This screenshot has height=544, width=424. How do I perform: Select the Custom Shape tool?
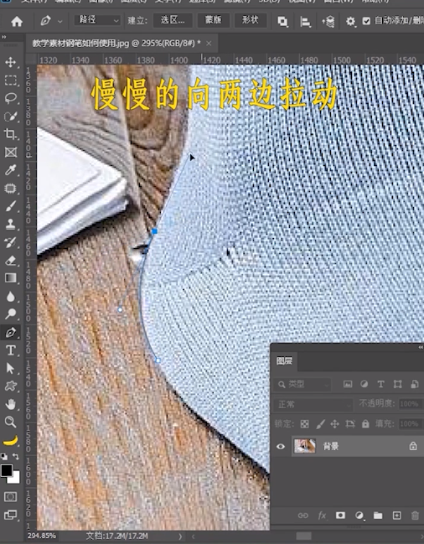[x=10, y=386]
